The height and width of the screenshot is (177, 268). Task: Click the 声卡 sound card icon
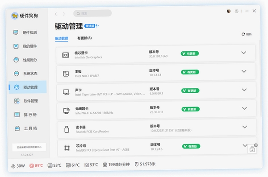pyautogui.click(x=66, y=92)
